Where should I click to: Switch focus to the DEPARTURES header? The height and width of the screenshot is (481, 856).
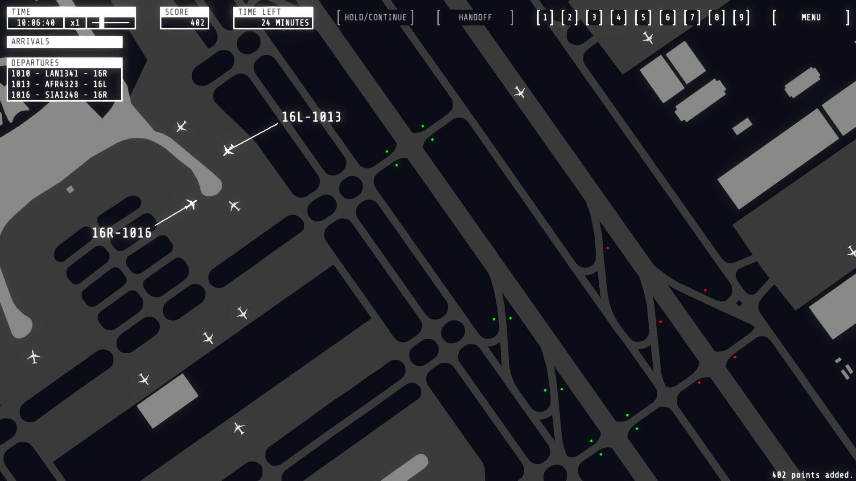[x=36, y=63]
